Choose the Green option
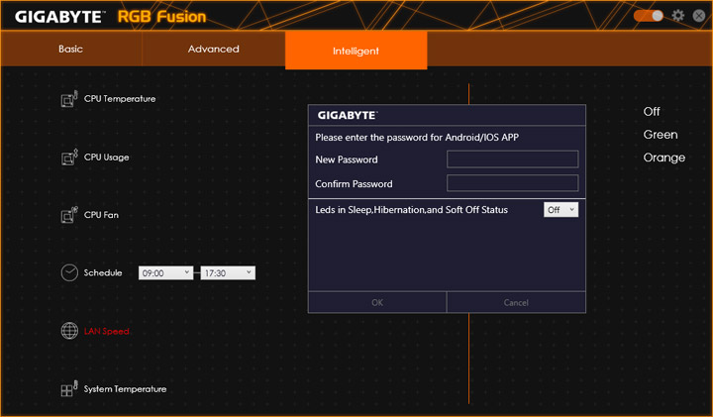Screen dimensions: 713x417 pyautogui.click(x=661, y=135)
